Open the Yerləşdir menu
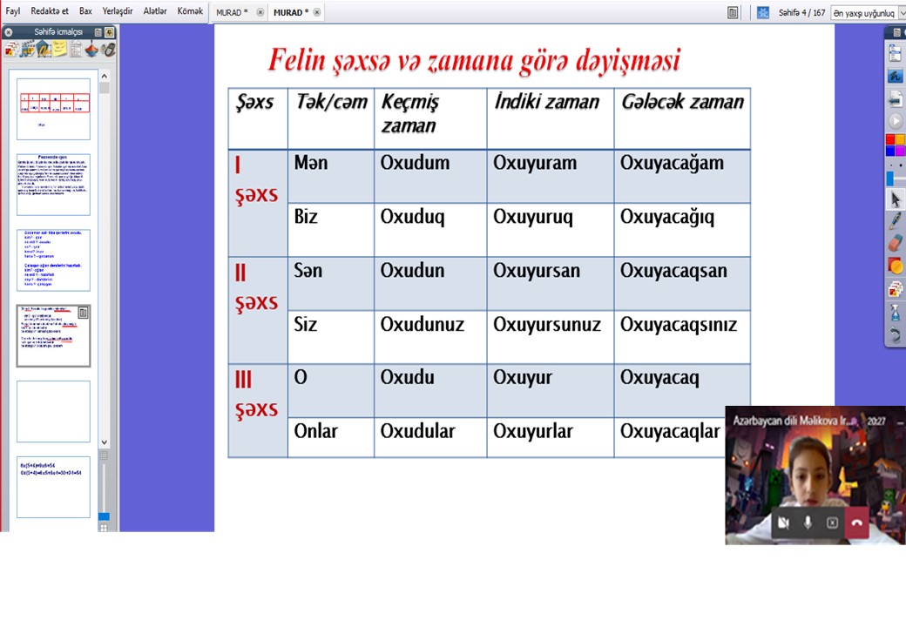906x627 pixels. 118,11
